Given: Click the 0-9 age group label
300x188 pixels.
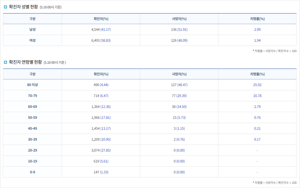Looking at the screenshot, I should [32, 172].
